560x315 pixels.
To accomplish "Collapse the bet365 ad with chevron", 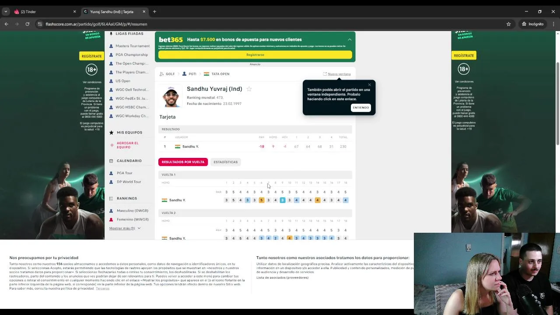I will coord(350,40).
